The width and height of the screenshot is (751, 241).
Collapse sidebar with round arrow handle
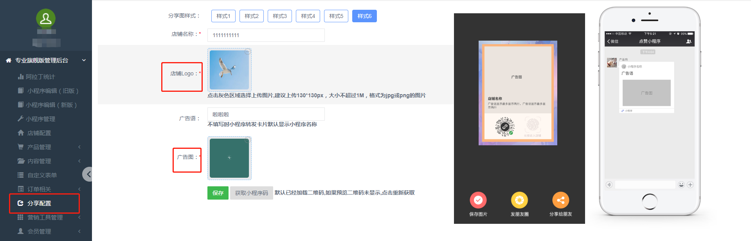coord(88,174)
